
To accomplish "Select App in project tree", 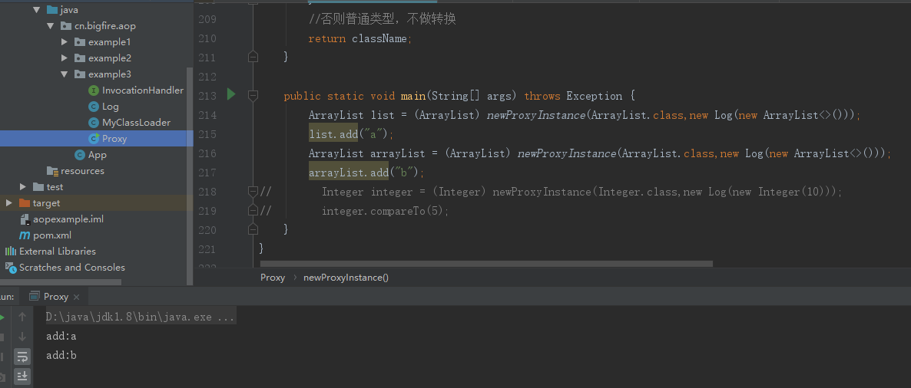I will [x=97, y=155].
